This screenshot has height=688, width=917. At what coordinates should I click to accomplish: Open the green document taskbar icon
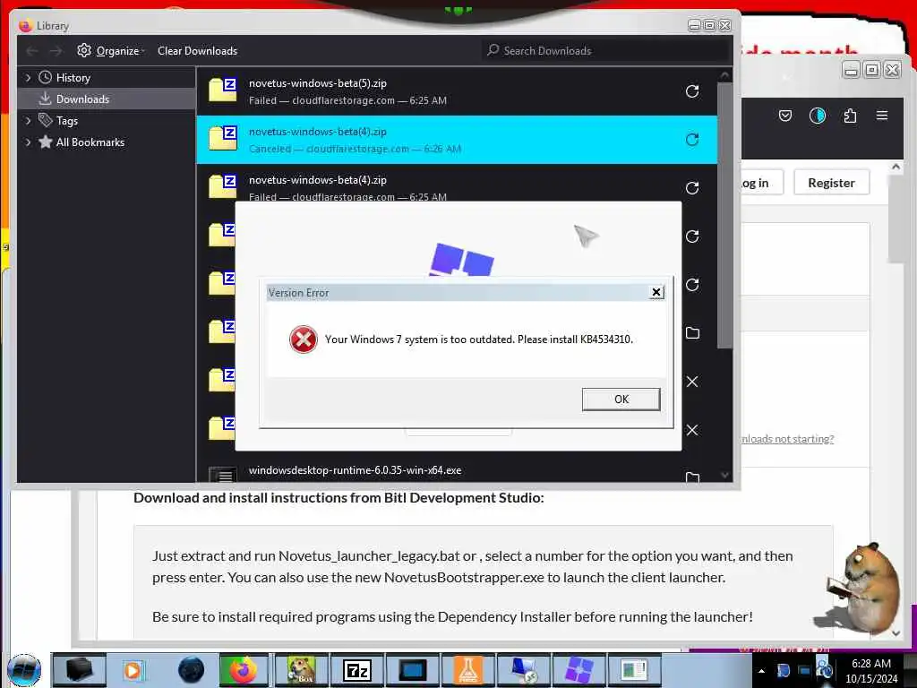point(634,670)
